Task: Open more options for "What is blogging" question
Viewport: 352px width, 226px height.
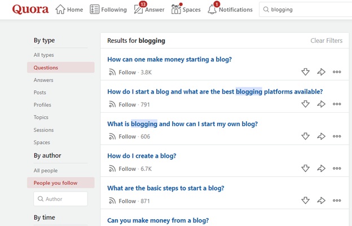Action: (337, 136)
